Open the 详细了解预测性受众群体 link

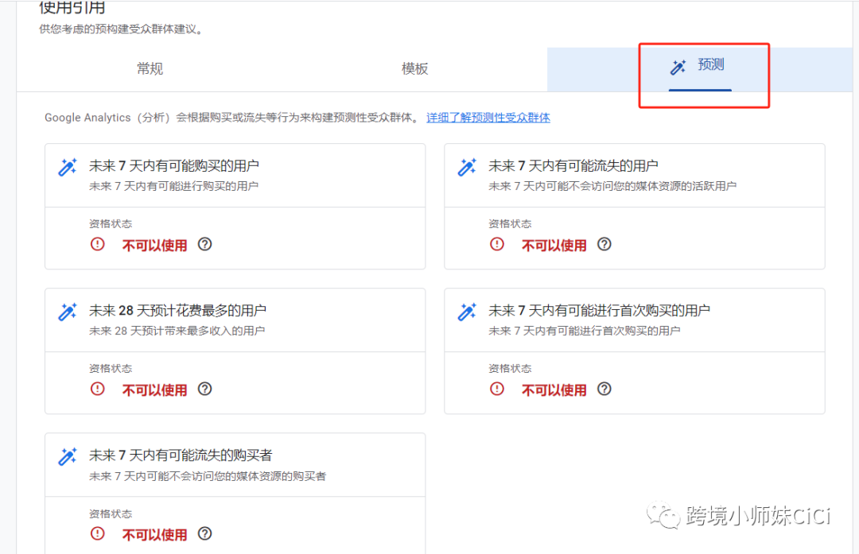click(488, 118)
